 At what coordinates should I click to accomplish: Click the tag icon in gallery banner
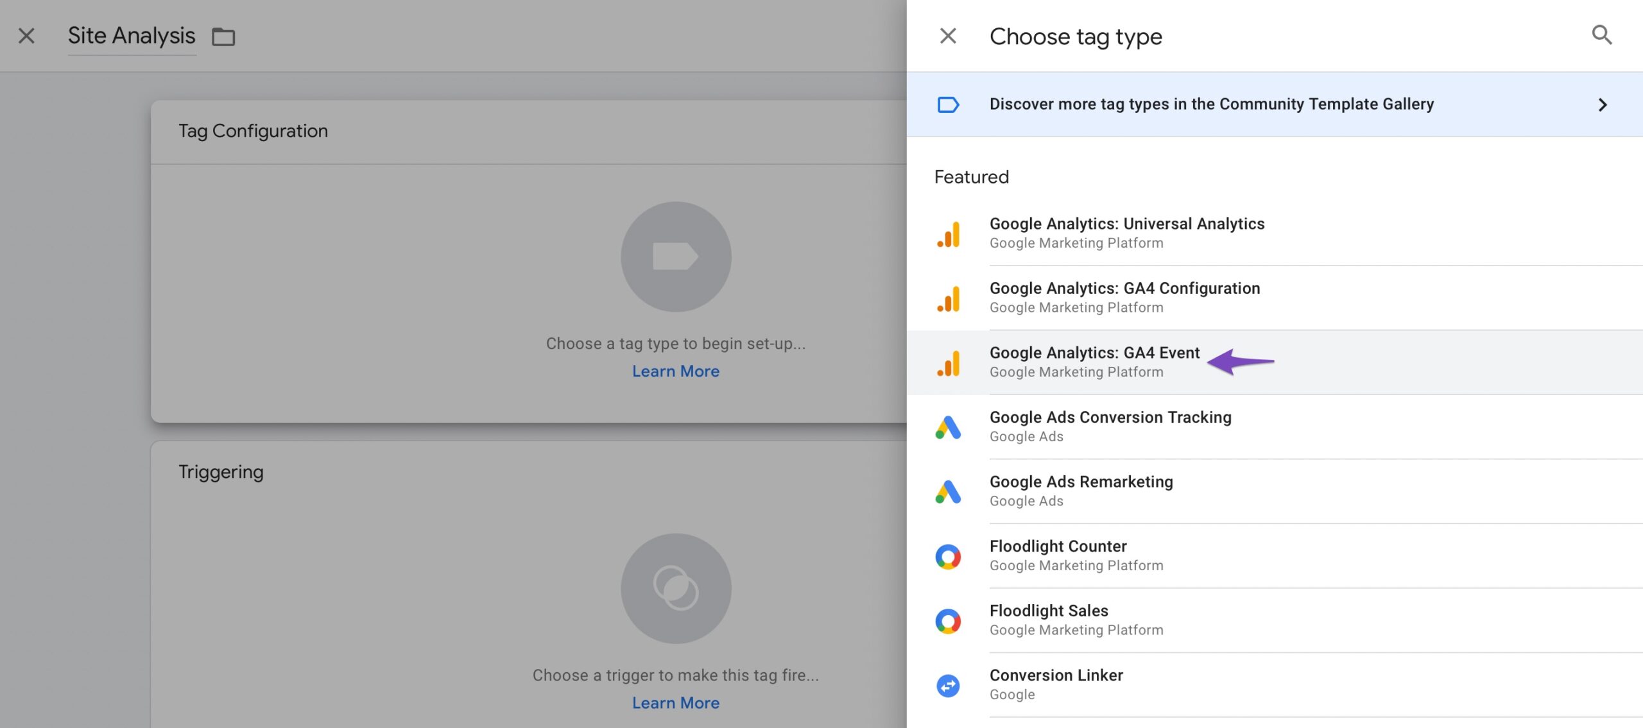pos(948,105)
